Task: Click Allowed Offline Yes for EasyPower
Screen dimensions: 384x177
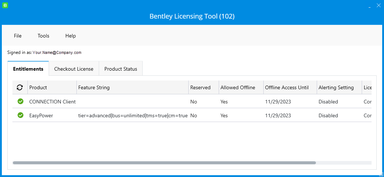Action: click(224, 115)
